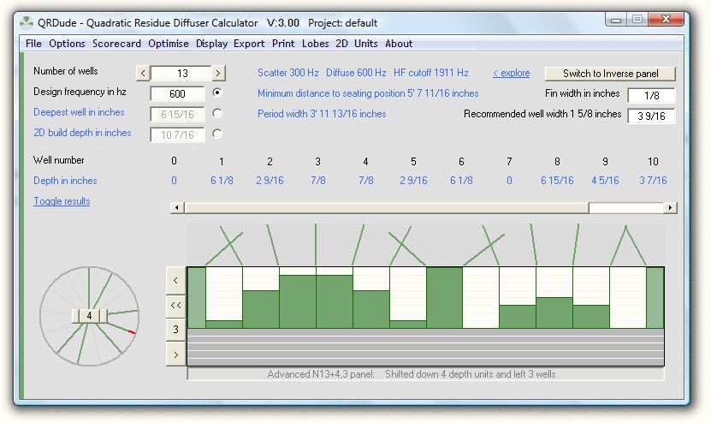Click the Depth in inches label

click(x=65, y=181)
